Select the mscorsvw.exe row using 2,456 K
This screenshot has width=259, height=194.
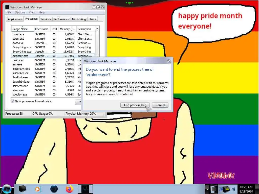(x=46, y=69)
